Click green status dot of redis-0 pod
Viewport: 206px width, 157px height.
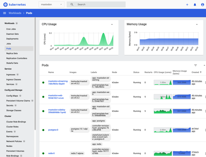43,153
